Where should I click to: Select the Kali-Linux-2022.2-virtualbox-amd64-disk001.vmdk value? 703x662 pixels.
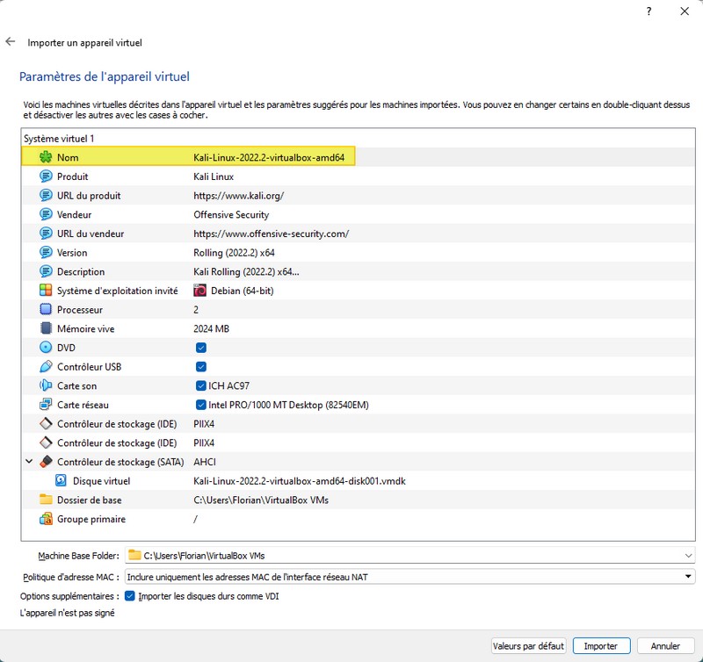(300, 481)
